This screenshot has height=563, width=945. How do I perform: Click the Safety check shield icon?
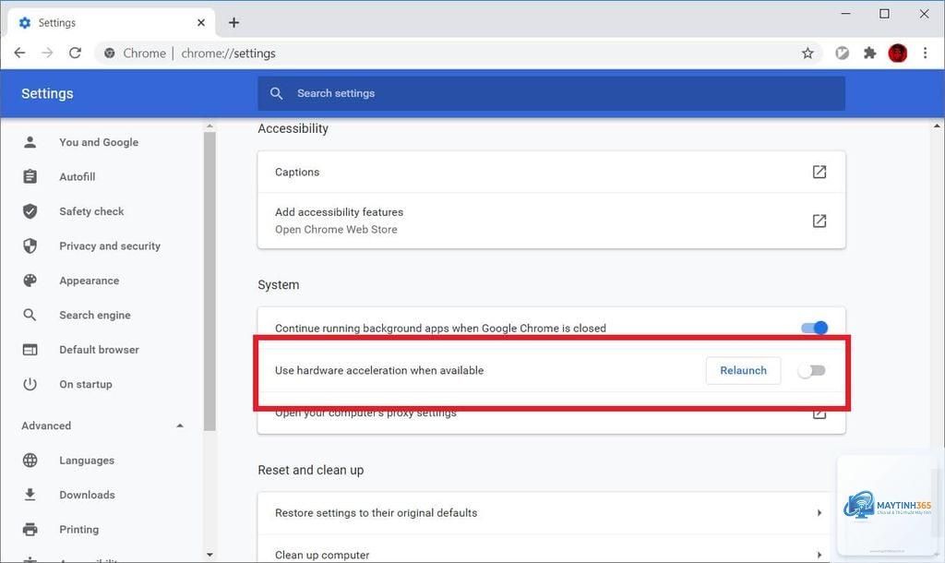click(30, 211)
